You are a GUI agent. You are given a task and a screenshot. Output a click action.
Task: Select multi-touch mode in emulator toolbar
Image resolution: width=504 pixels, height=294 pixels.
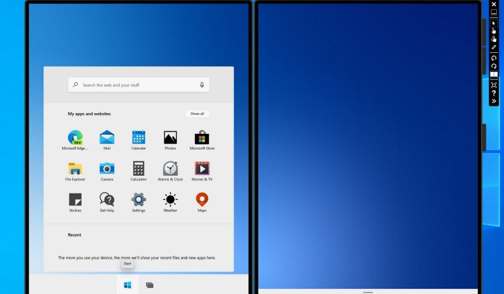494,39
